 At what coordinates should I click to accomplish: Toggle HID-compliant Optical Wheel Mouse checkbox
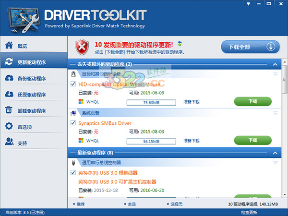point(73,84)
